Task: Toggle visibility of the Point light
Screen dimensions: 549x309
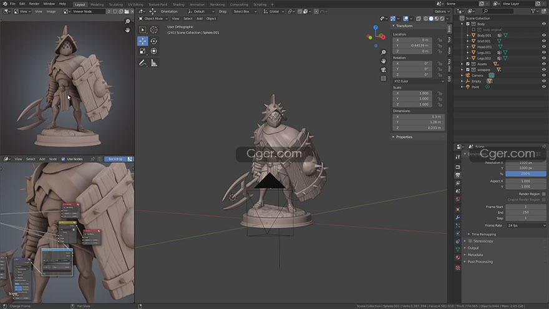Action: (544, 87)
